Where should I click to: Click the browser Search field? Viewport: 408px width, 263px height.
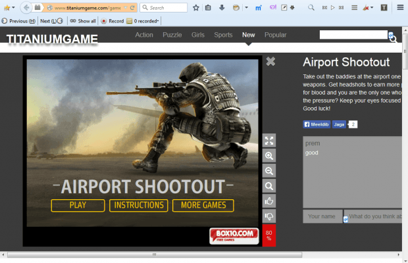164,8
